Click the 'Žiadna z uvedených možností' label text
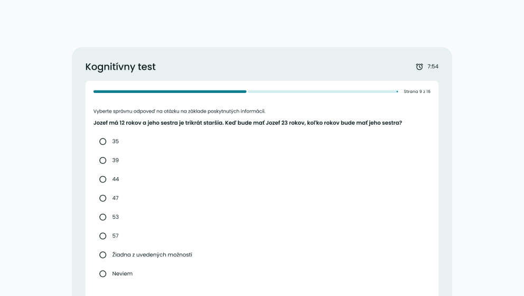Screen dimensions: 524x296 pos(152,255)
